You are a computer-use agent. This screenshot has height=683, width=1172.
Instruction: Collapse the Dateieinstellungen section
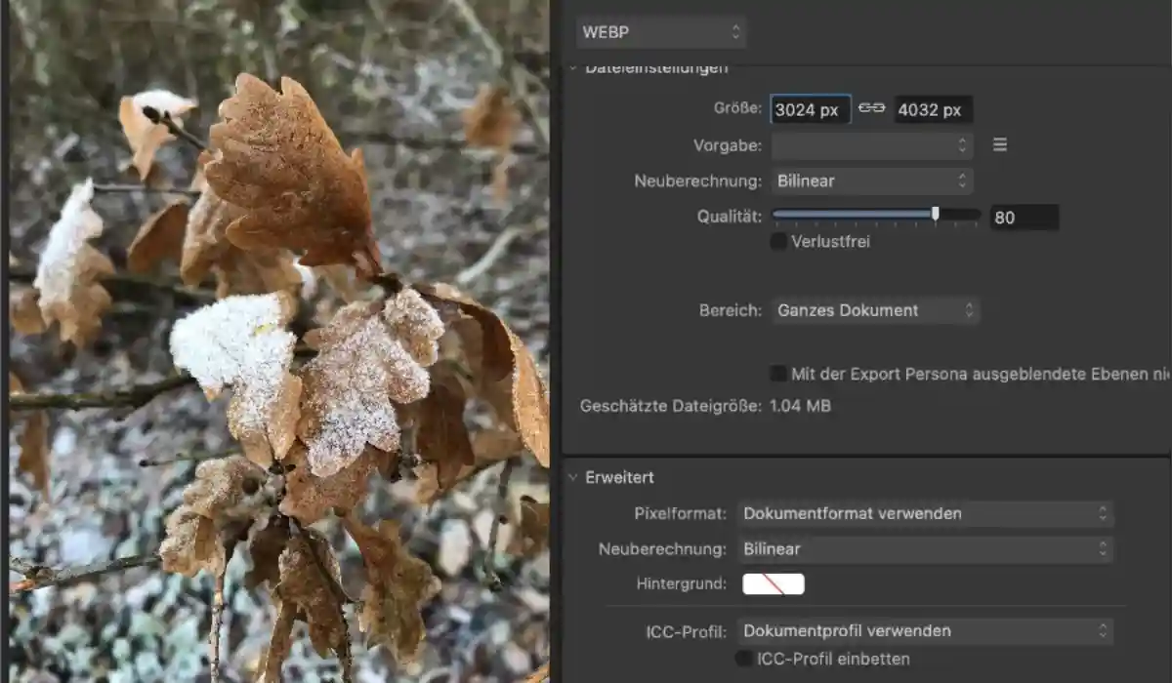pos(573,68)
